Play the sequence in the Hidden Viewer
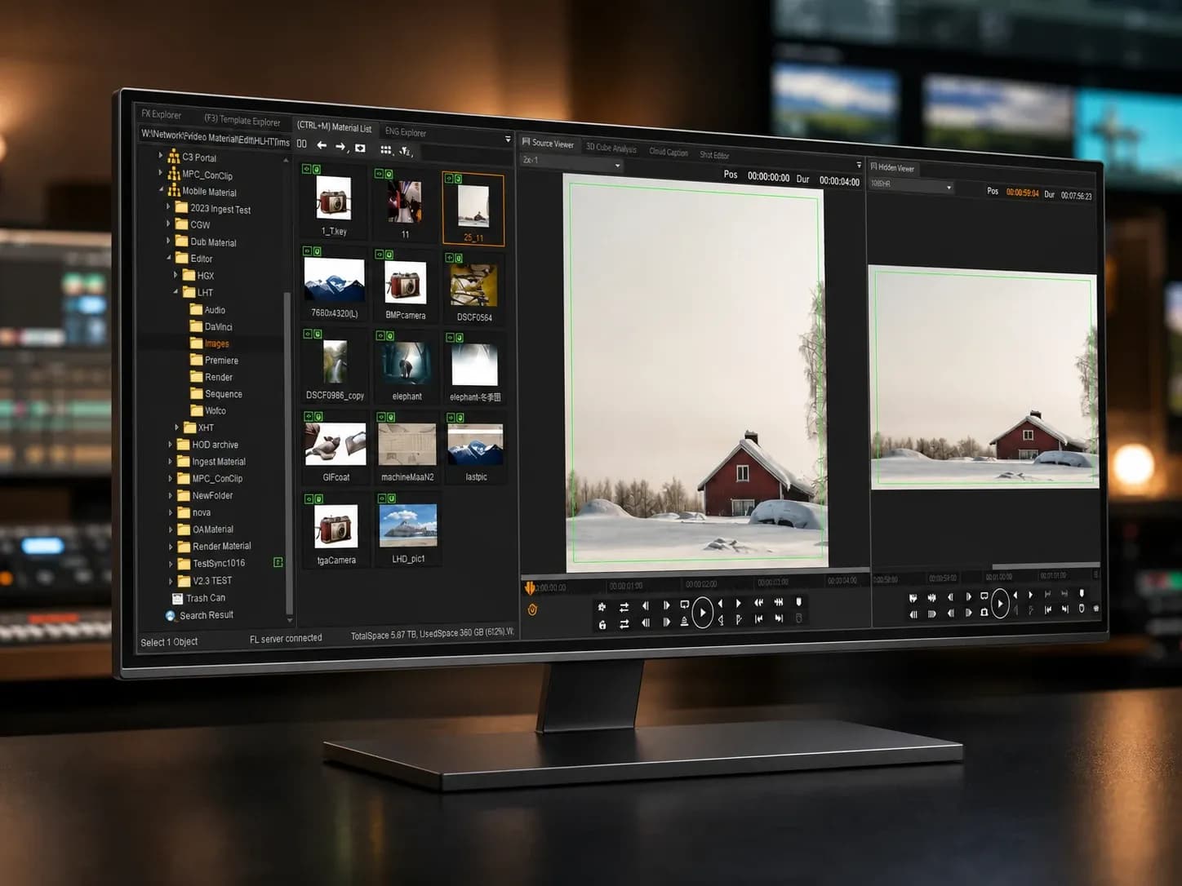Screen dimensions: 1182x886 tap(1000, 604)
